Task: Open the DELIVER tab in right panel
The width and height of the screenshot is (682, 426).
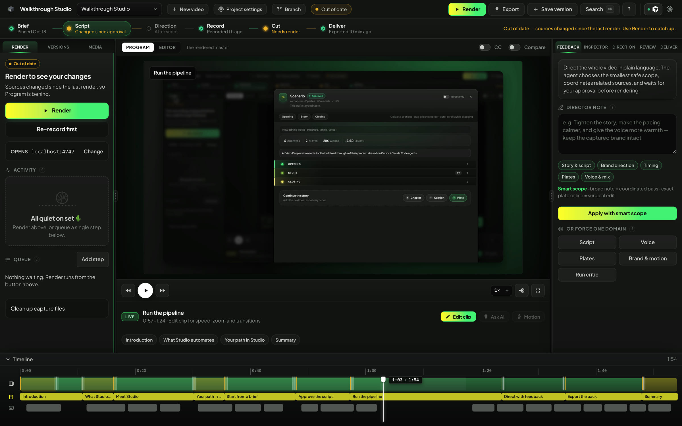Action: tap(669, 47)
